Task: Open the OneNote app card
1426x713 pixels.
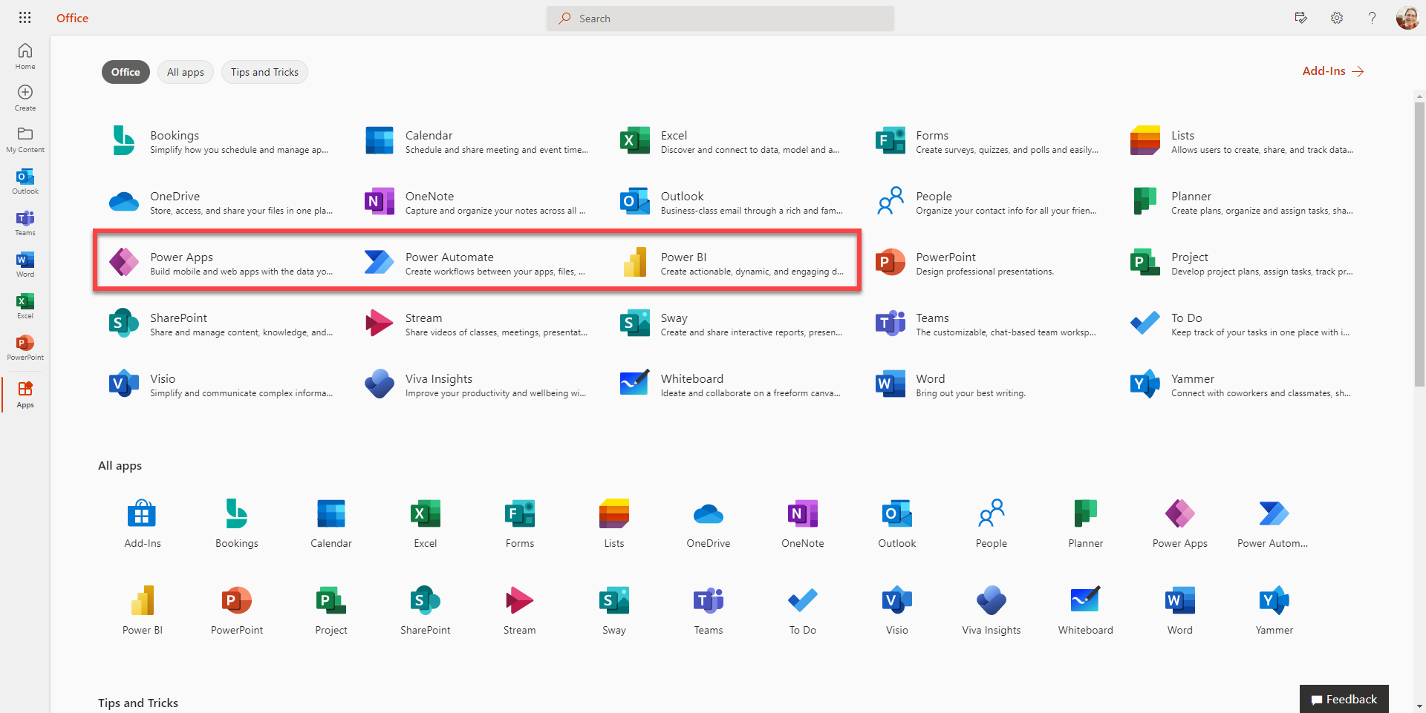Action: [x=475, y=202]
